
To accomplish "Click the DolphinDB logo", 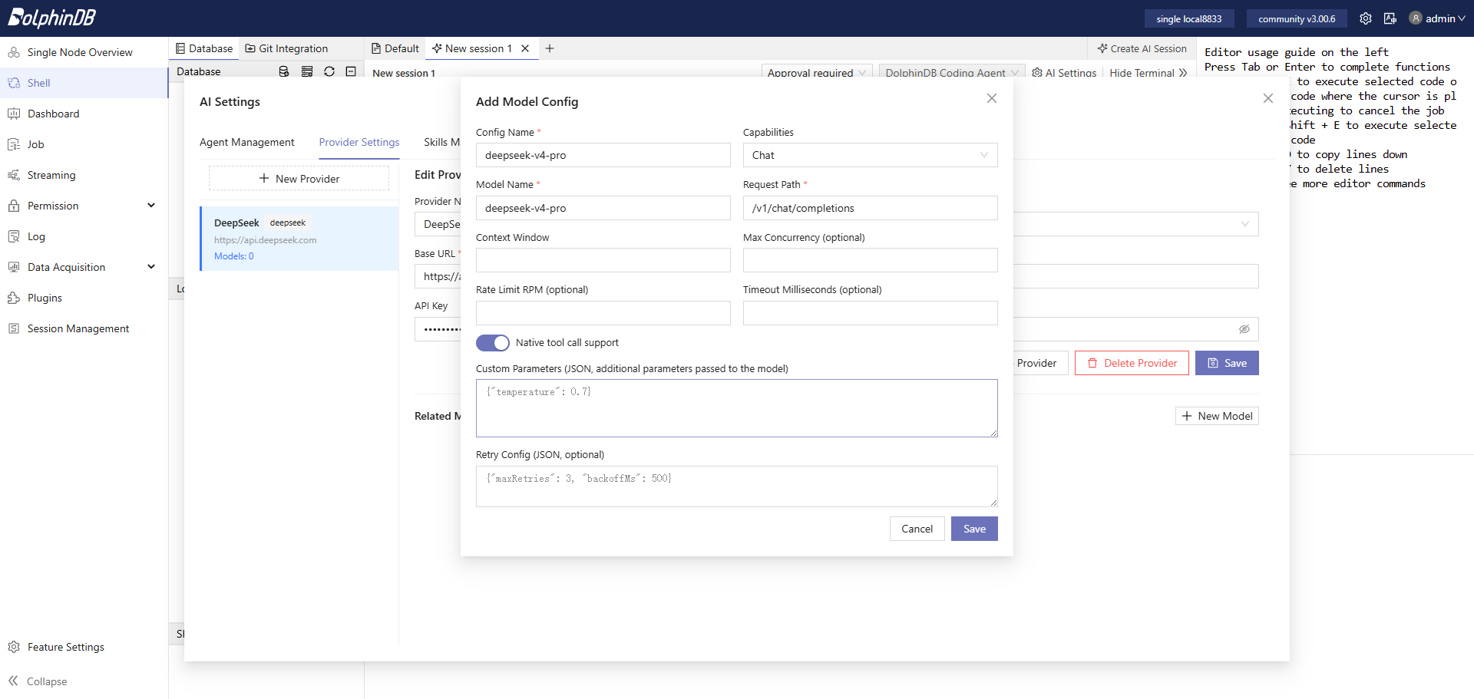I will pyautogui.click(x=51, y=18).
